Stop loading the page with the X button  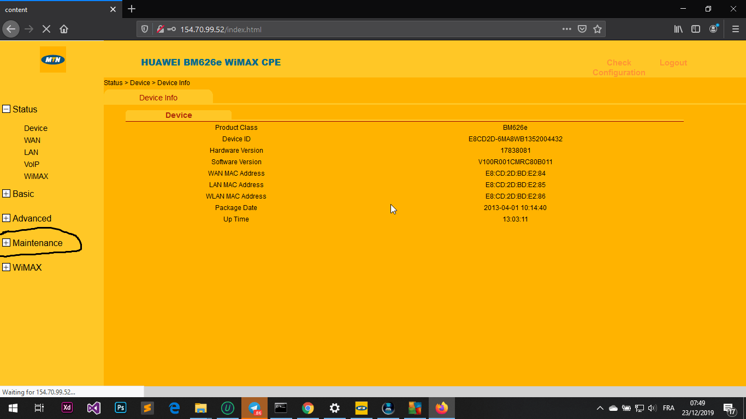[x=46, y=29]
